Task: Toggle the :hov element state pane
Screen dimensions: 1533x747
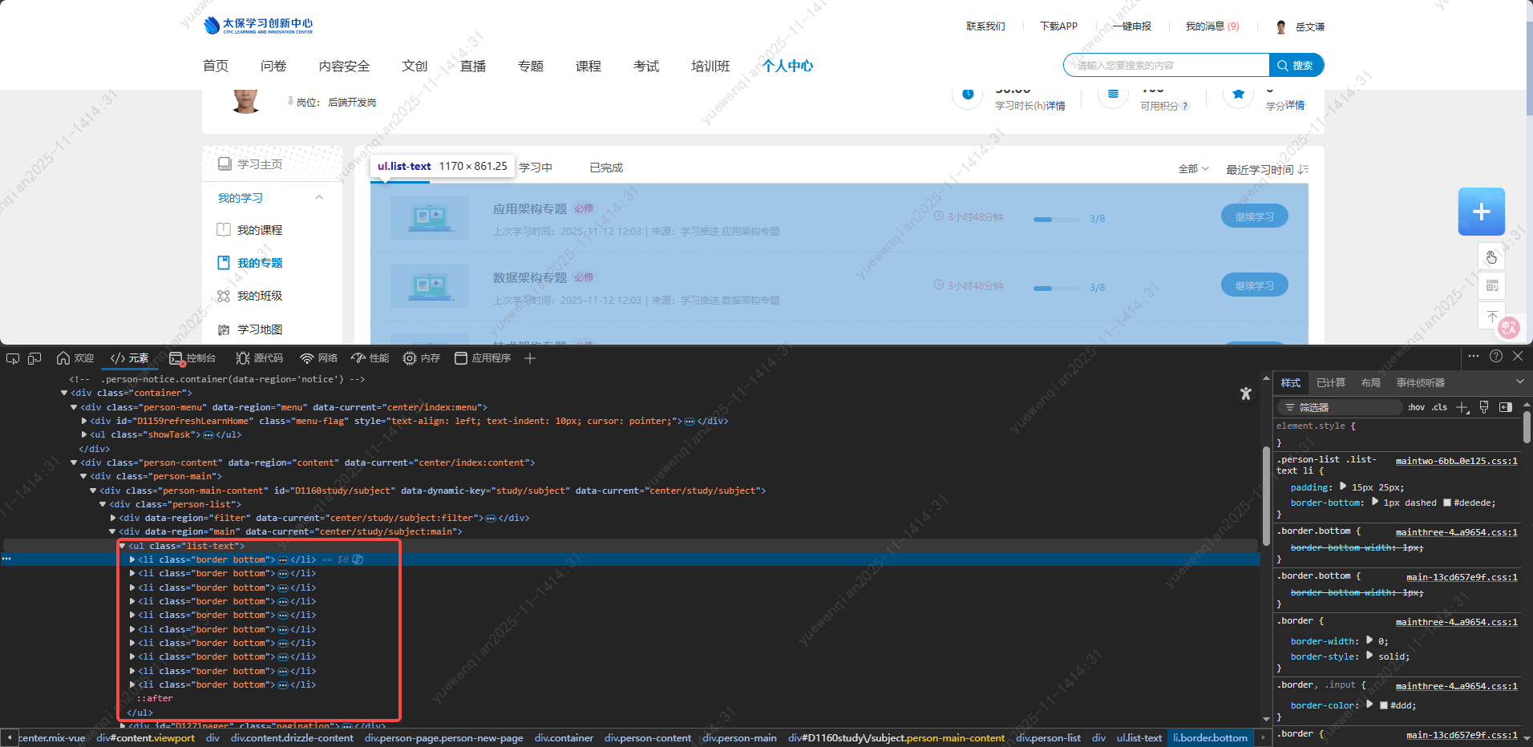Action: 1415,407
